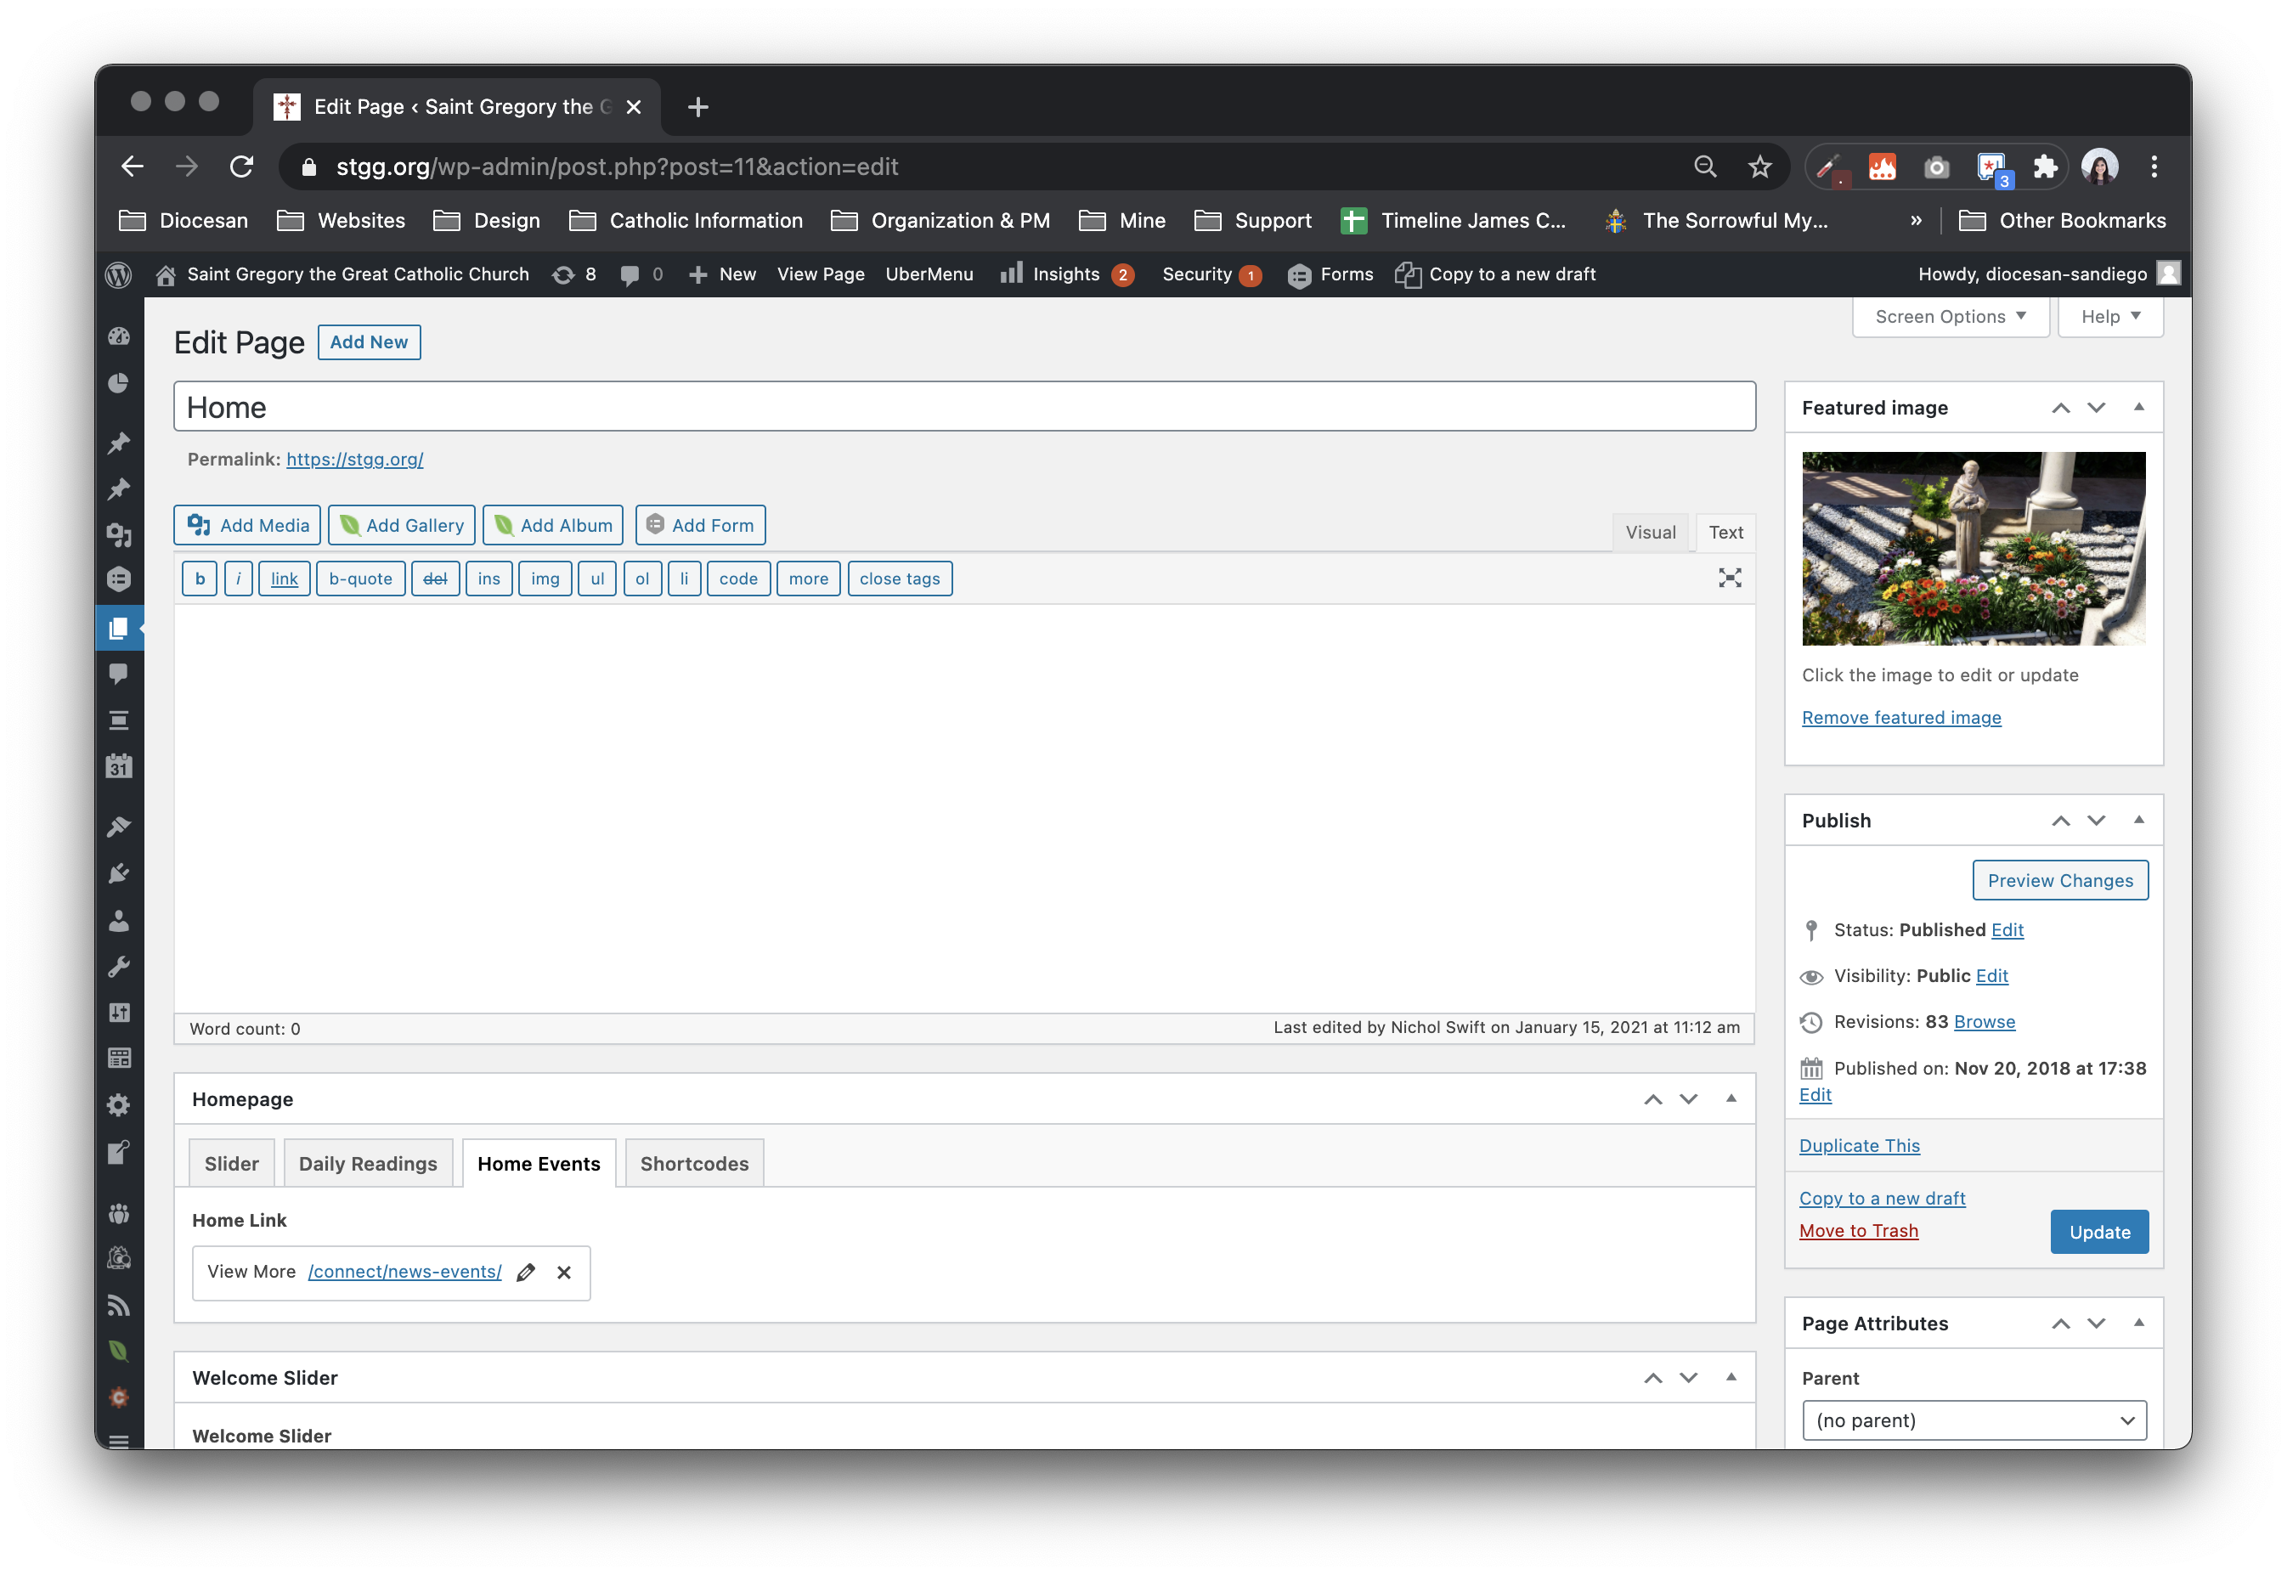2287x1575 pixels.
Task: Bookmark this page with star icon
Action: click(1759, 167)
